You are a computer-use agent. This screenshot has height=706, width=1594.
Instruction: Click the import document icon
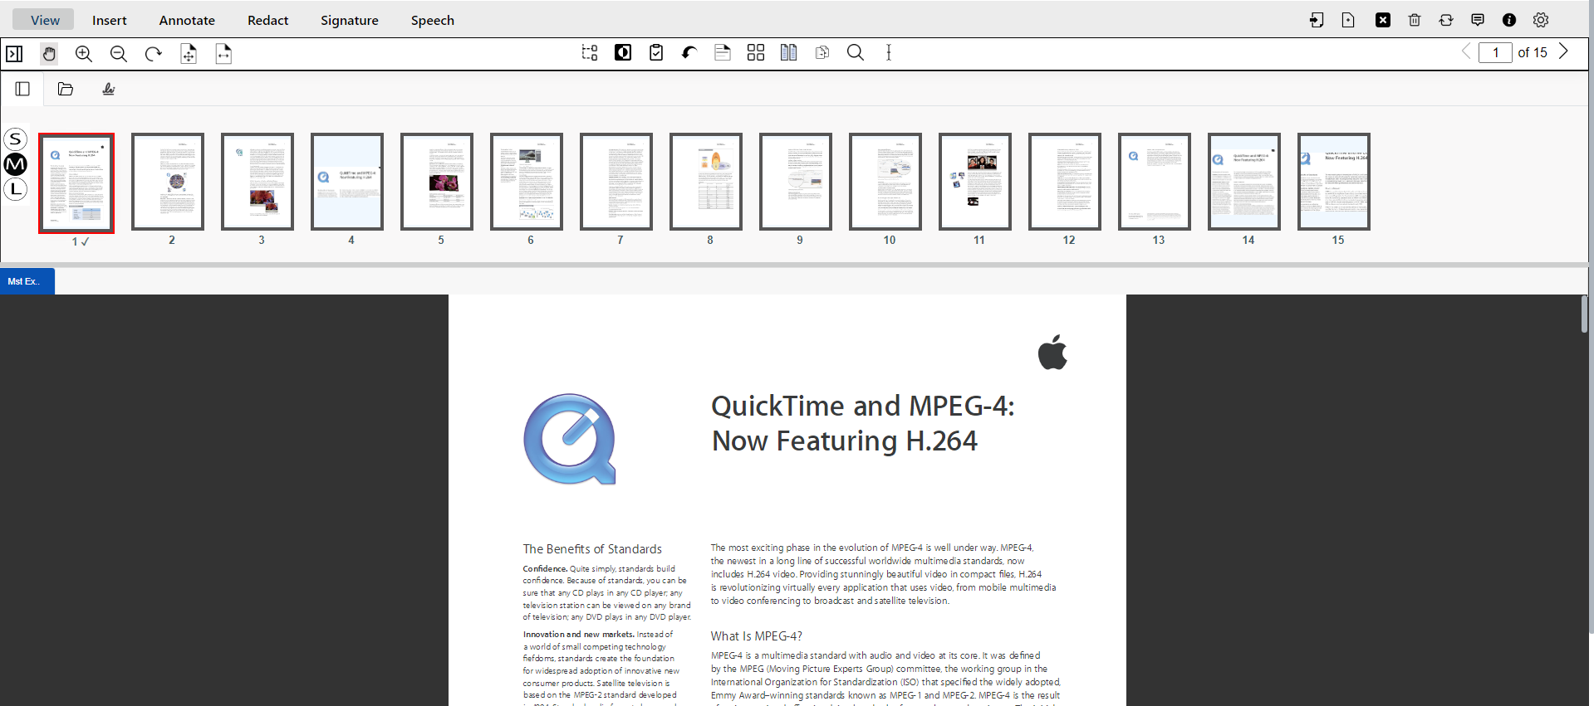pos(1317,20)
